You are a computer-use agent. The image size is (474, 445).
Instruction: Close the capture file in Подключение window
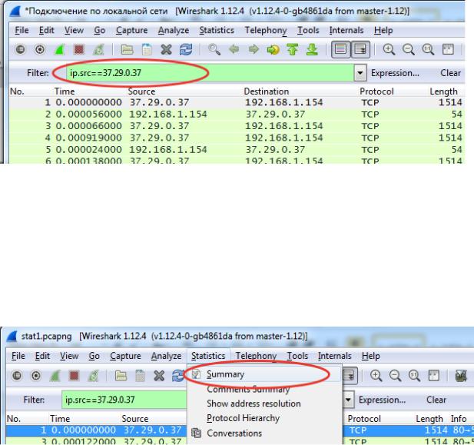click(166, 49)
